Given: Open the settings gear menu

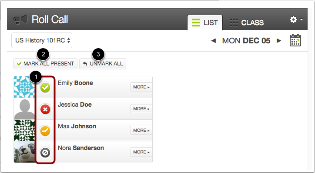Looking at the screenshot, I should (x=296, y=20).
